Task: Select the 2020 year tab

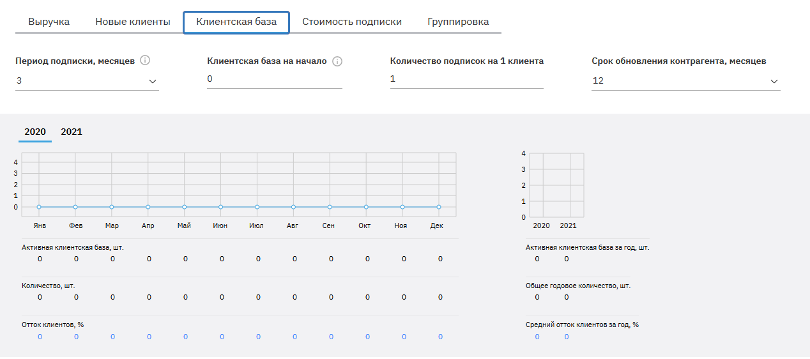Action: 35,132
